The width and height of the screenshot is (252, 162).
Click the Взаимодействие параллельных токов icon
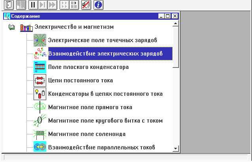click(x=39, y=147)
